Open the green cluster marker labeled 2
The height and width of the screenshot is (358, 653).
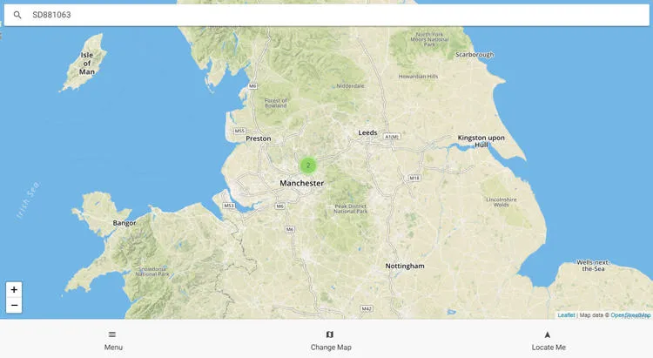[x=308, y=165]
